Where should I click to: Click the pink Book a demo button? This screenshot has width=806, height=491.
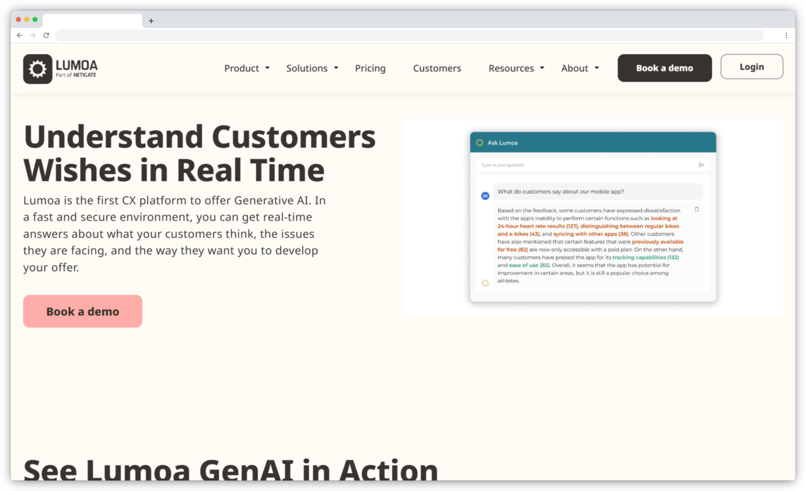point(82,311)
